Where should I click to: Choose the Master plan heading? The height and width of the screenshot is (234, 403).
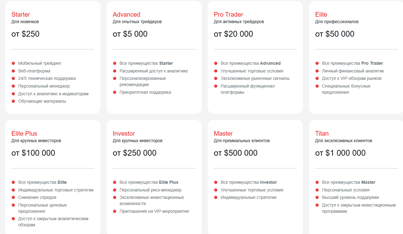pos(223,133)
